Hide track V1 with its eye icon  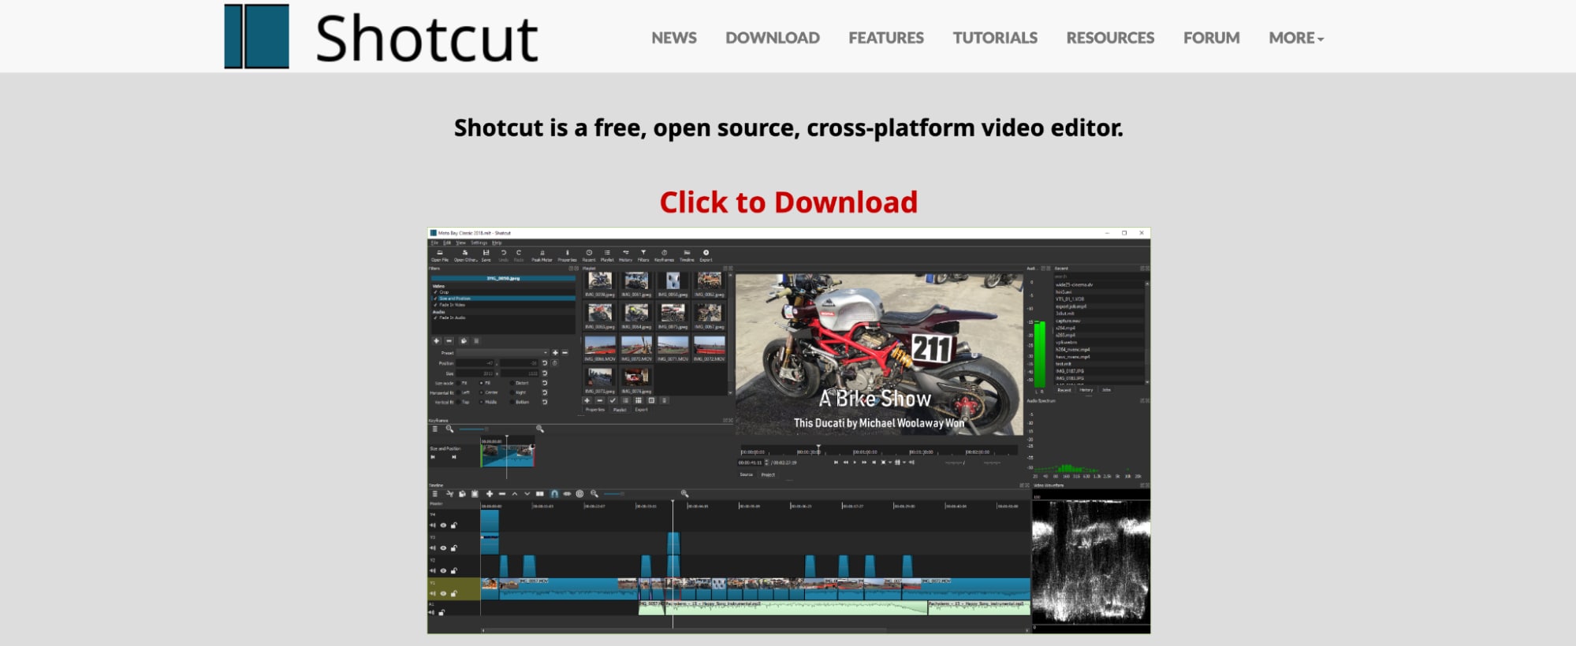pyautogui.click(x=443, y=593)
